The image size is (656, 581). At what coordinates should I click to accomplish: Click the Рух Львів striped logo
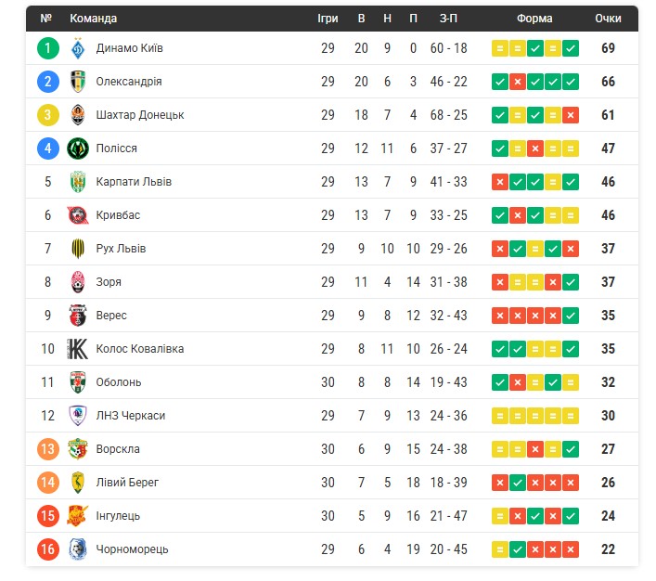(78, 249)
